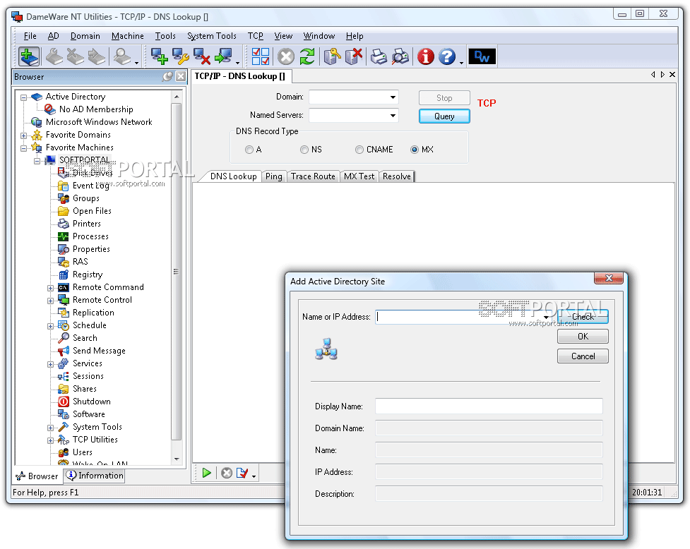Click the printer toolbar icon

click(379, 56)
